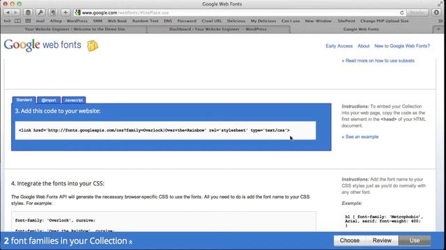Open the Crawl URL bookmark
446x250 pixels.
click(x=211, y=21)
